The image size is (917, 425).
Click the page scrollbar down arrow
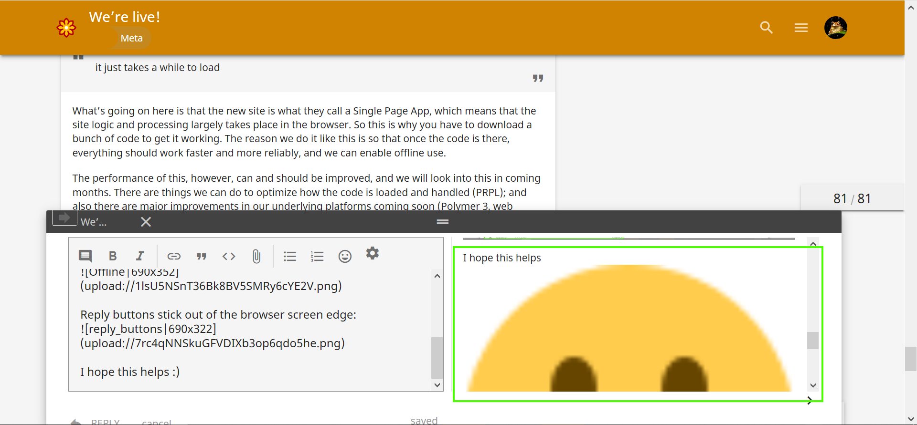click(911, 419)
